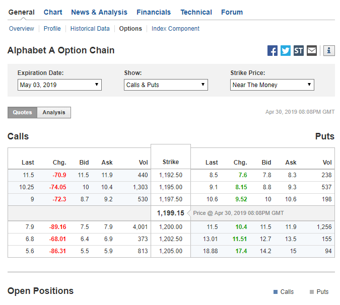340x305 pixels.
Task: Open Index Component link
Action: tap(175, 29)
